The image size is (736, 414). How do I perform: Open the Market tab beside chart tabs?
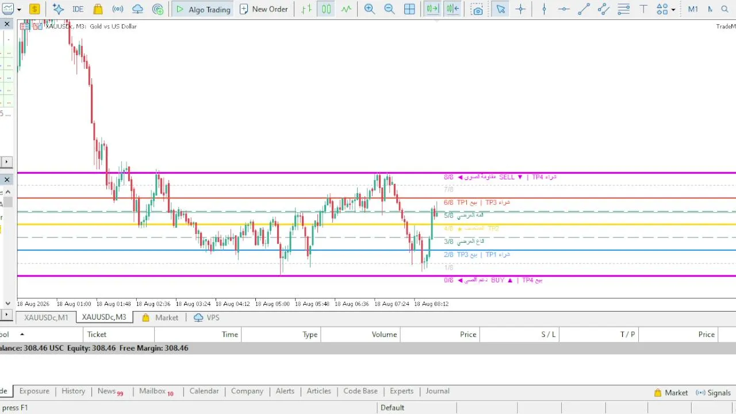[160, 317]
